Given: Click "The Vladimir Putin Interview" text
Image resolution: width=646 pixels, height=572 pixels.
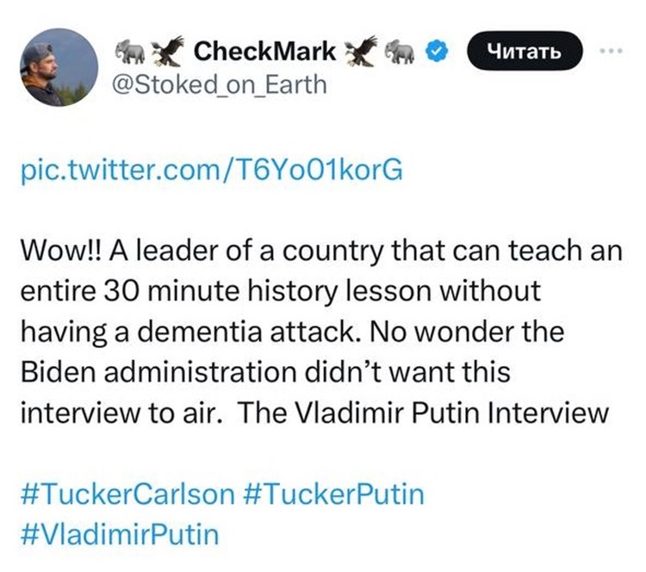Looking at the screenshot, I should pos(422,412).
